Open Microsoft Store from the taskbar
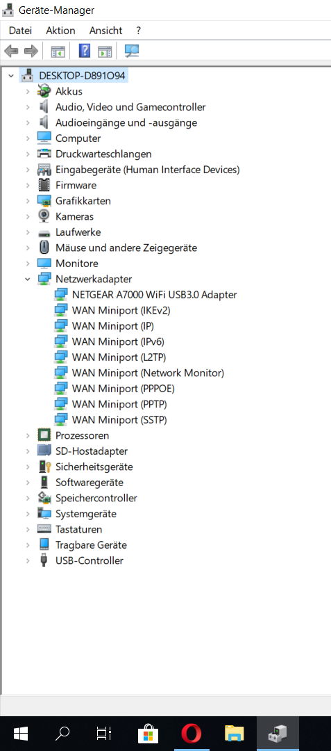 148,733
